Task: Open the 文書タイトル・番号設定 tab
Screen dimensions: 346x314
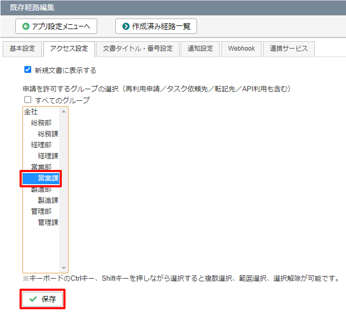Action: click(x=138, y=49)
